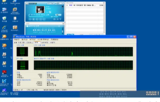This screenshot has height=102, width=160.
Task: Select the Performance tab in Task Manager
Action: [x=37, y=42]
